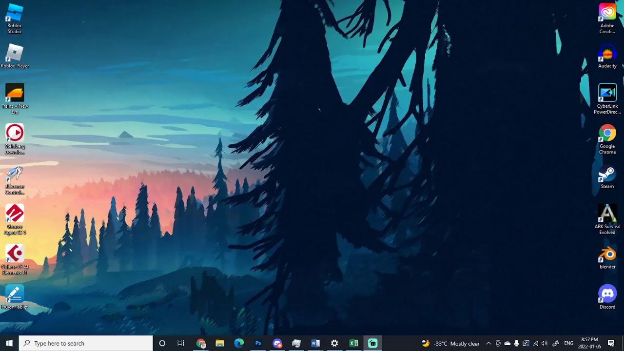This screenshot has height=351, width=624.
Task: Open the OneDrive cloud tray icon
Action: coord(507,343)
